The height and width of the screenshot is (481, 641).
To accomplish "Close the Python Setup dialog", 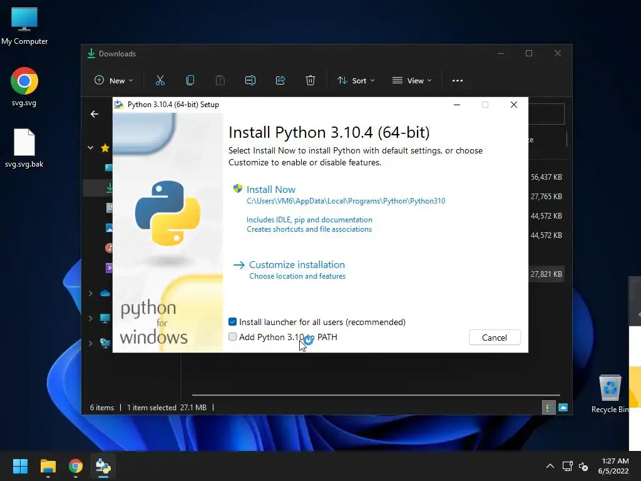I will (514, 105).
